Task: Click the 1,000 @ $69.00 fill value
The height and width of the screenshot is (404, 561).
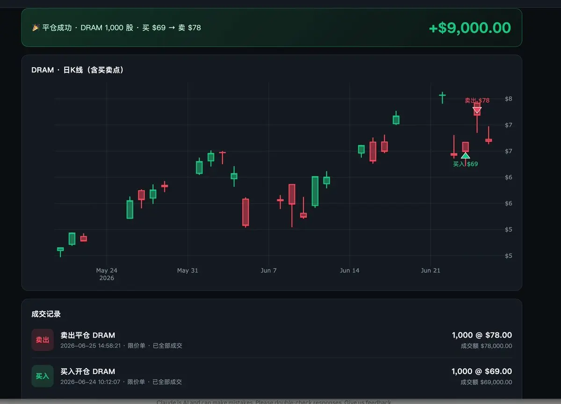Action: [482, 371]
